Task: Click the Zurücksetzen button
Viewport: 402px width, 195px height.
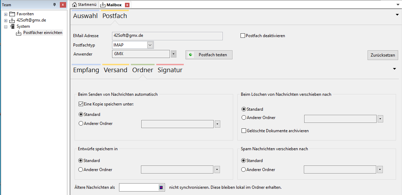Action: (383, 55)
